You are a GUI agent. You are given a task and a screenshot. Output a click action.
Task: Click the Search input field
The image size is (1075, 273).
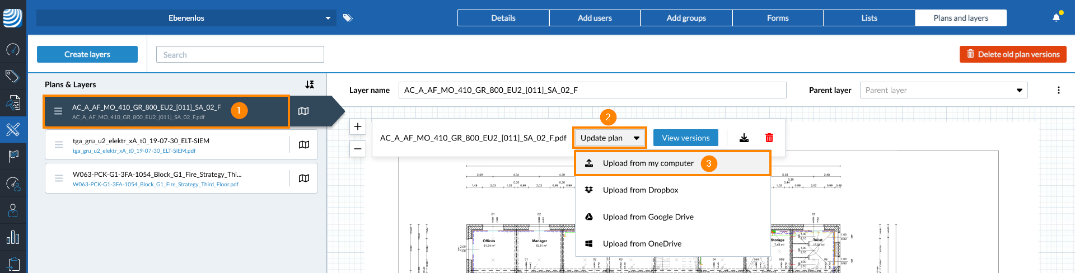click(240, 55)
